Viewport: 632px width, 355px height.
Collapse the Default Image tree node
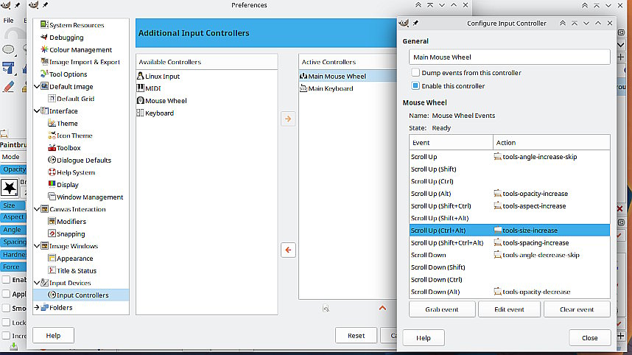(37, 87)
